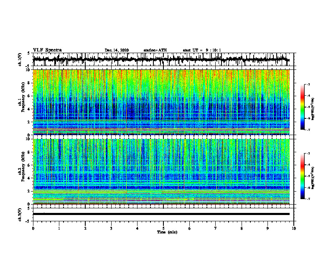331x256 pixels.
Task: Click the 'Time (min)' axis label
Action: pyautogui.click(x=167, y=232)
